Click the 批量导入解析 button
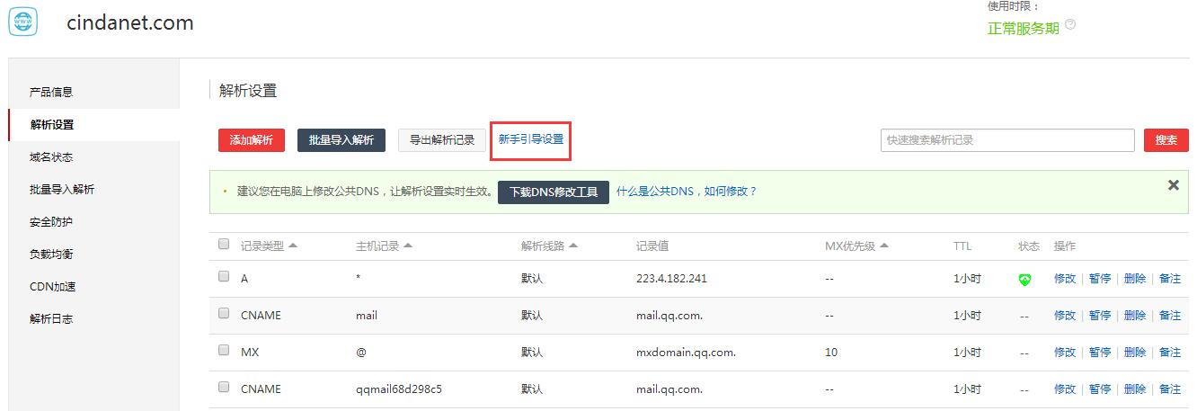The height and width of the screenshot is (411, 1197). click(x=341, y=140)
